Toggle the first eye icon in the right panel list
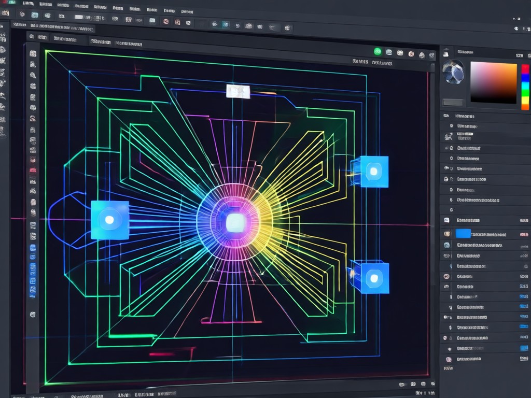The width and height of the screenshot is (531, 398). point(446,168)
